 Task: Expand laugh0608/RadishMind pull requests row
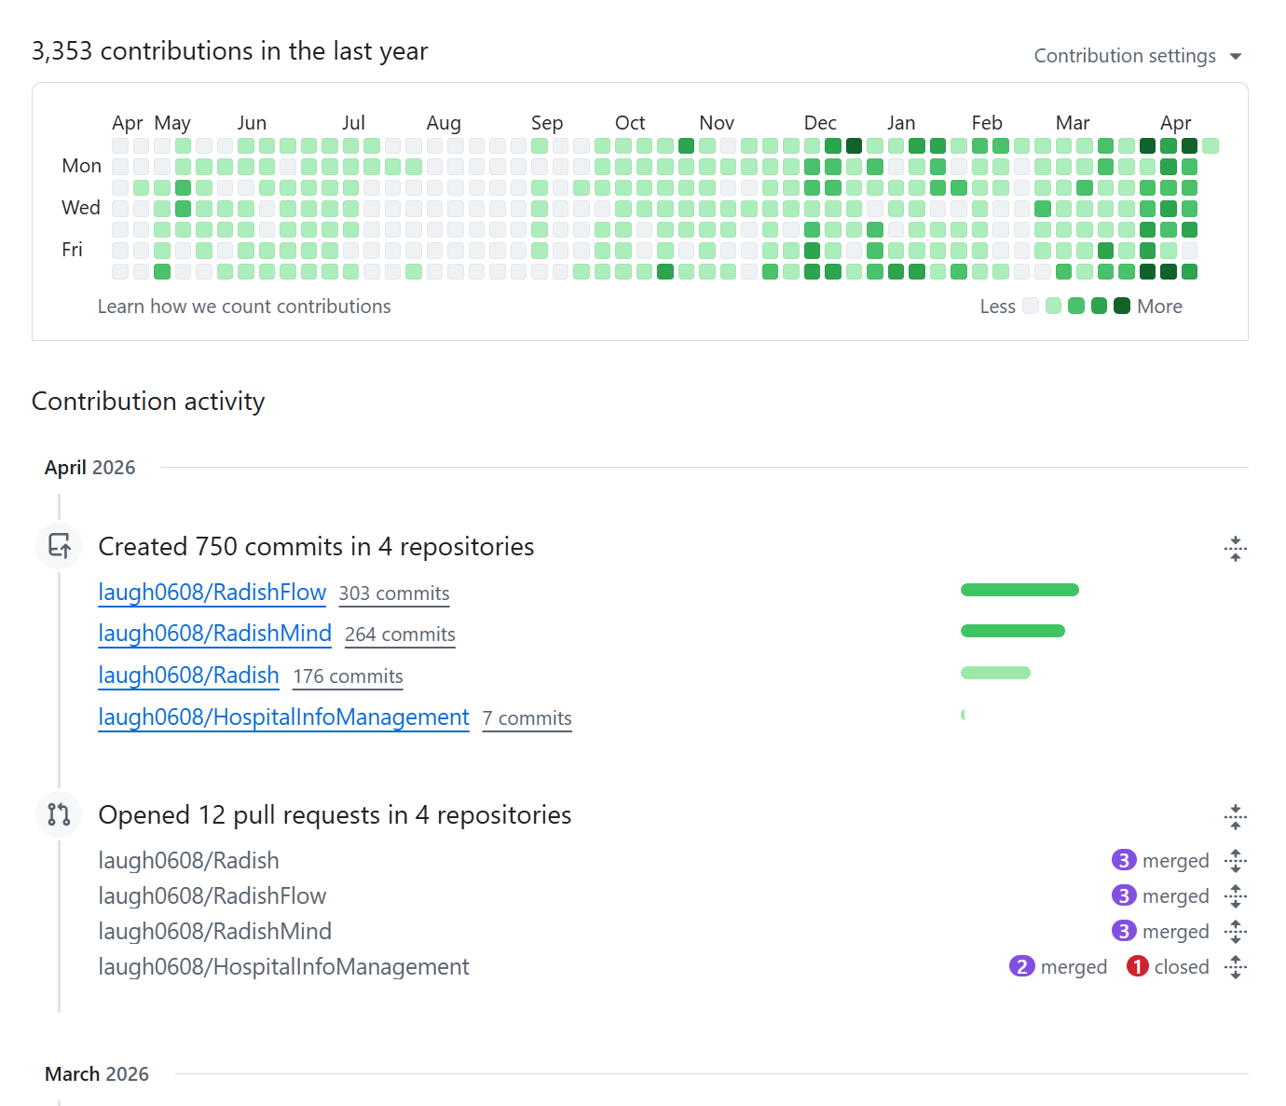click(1235, 932)
